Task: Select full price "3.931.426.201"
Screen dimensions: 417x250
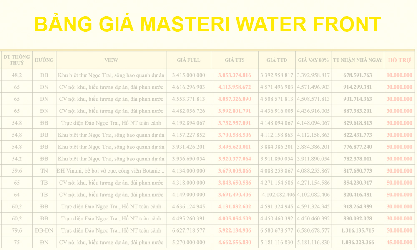Action: [x=188, y=147]
